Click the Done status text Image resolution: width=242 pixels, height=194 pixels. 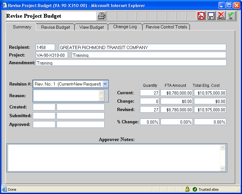12,189
